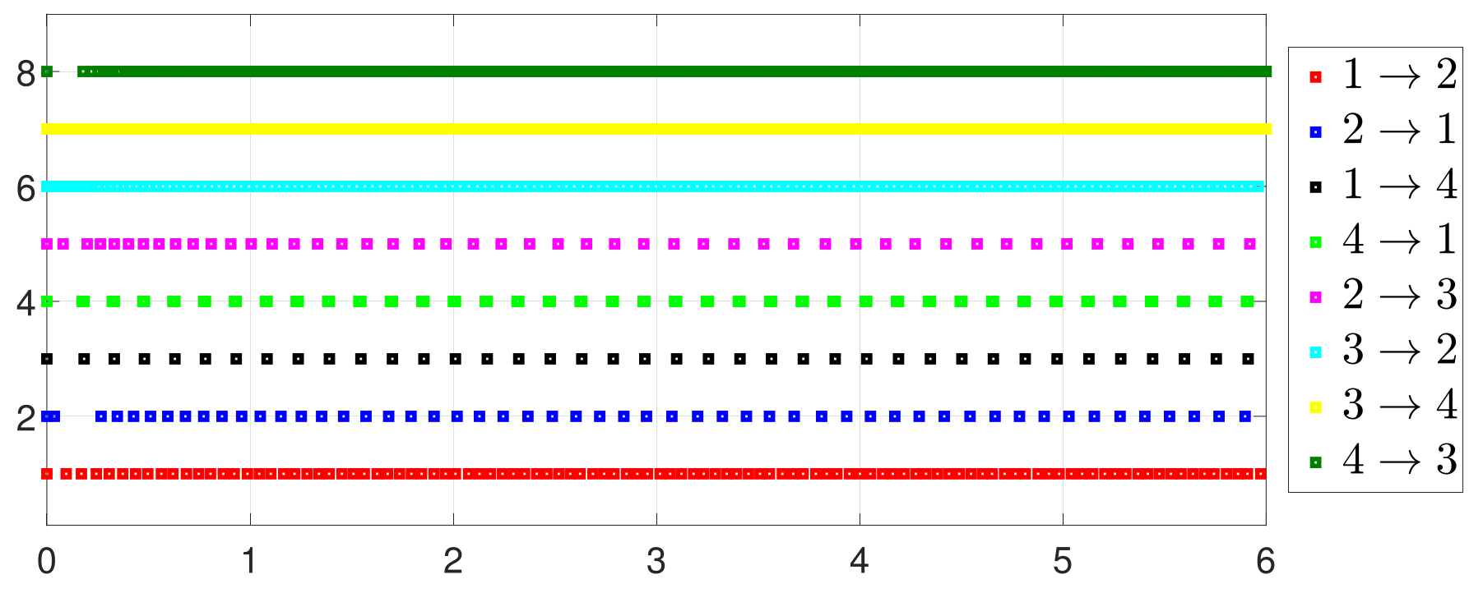Screen dimensions: 1483x602
Task: Click the x-axis tick label "0"
Action: tap(47, 561)
